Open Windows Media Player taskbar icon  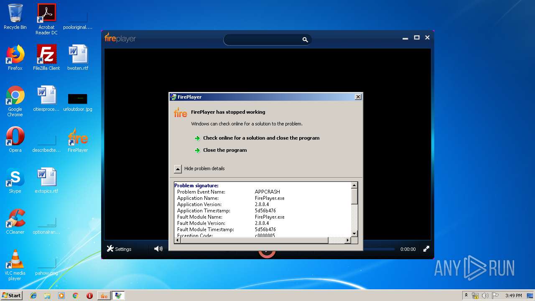click(x=61, y=296)
